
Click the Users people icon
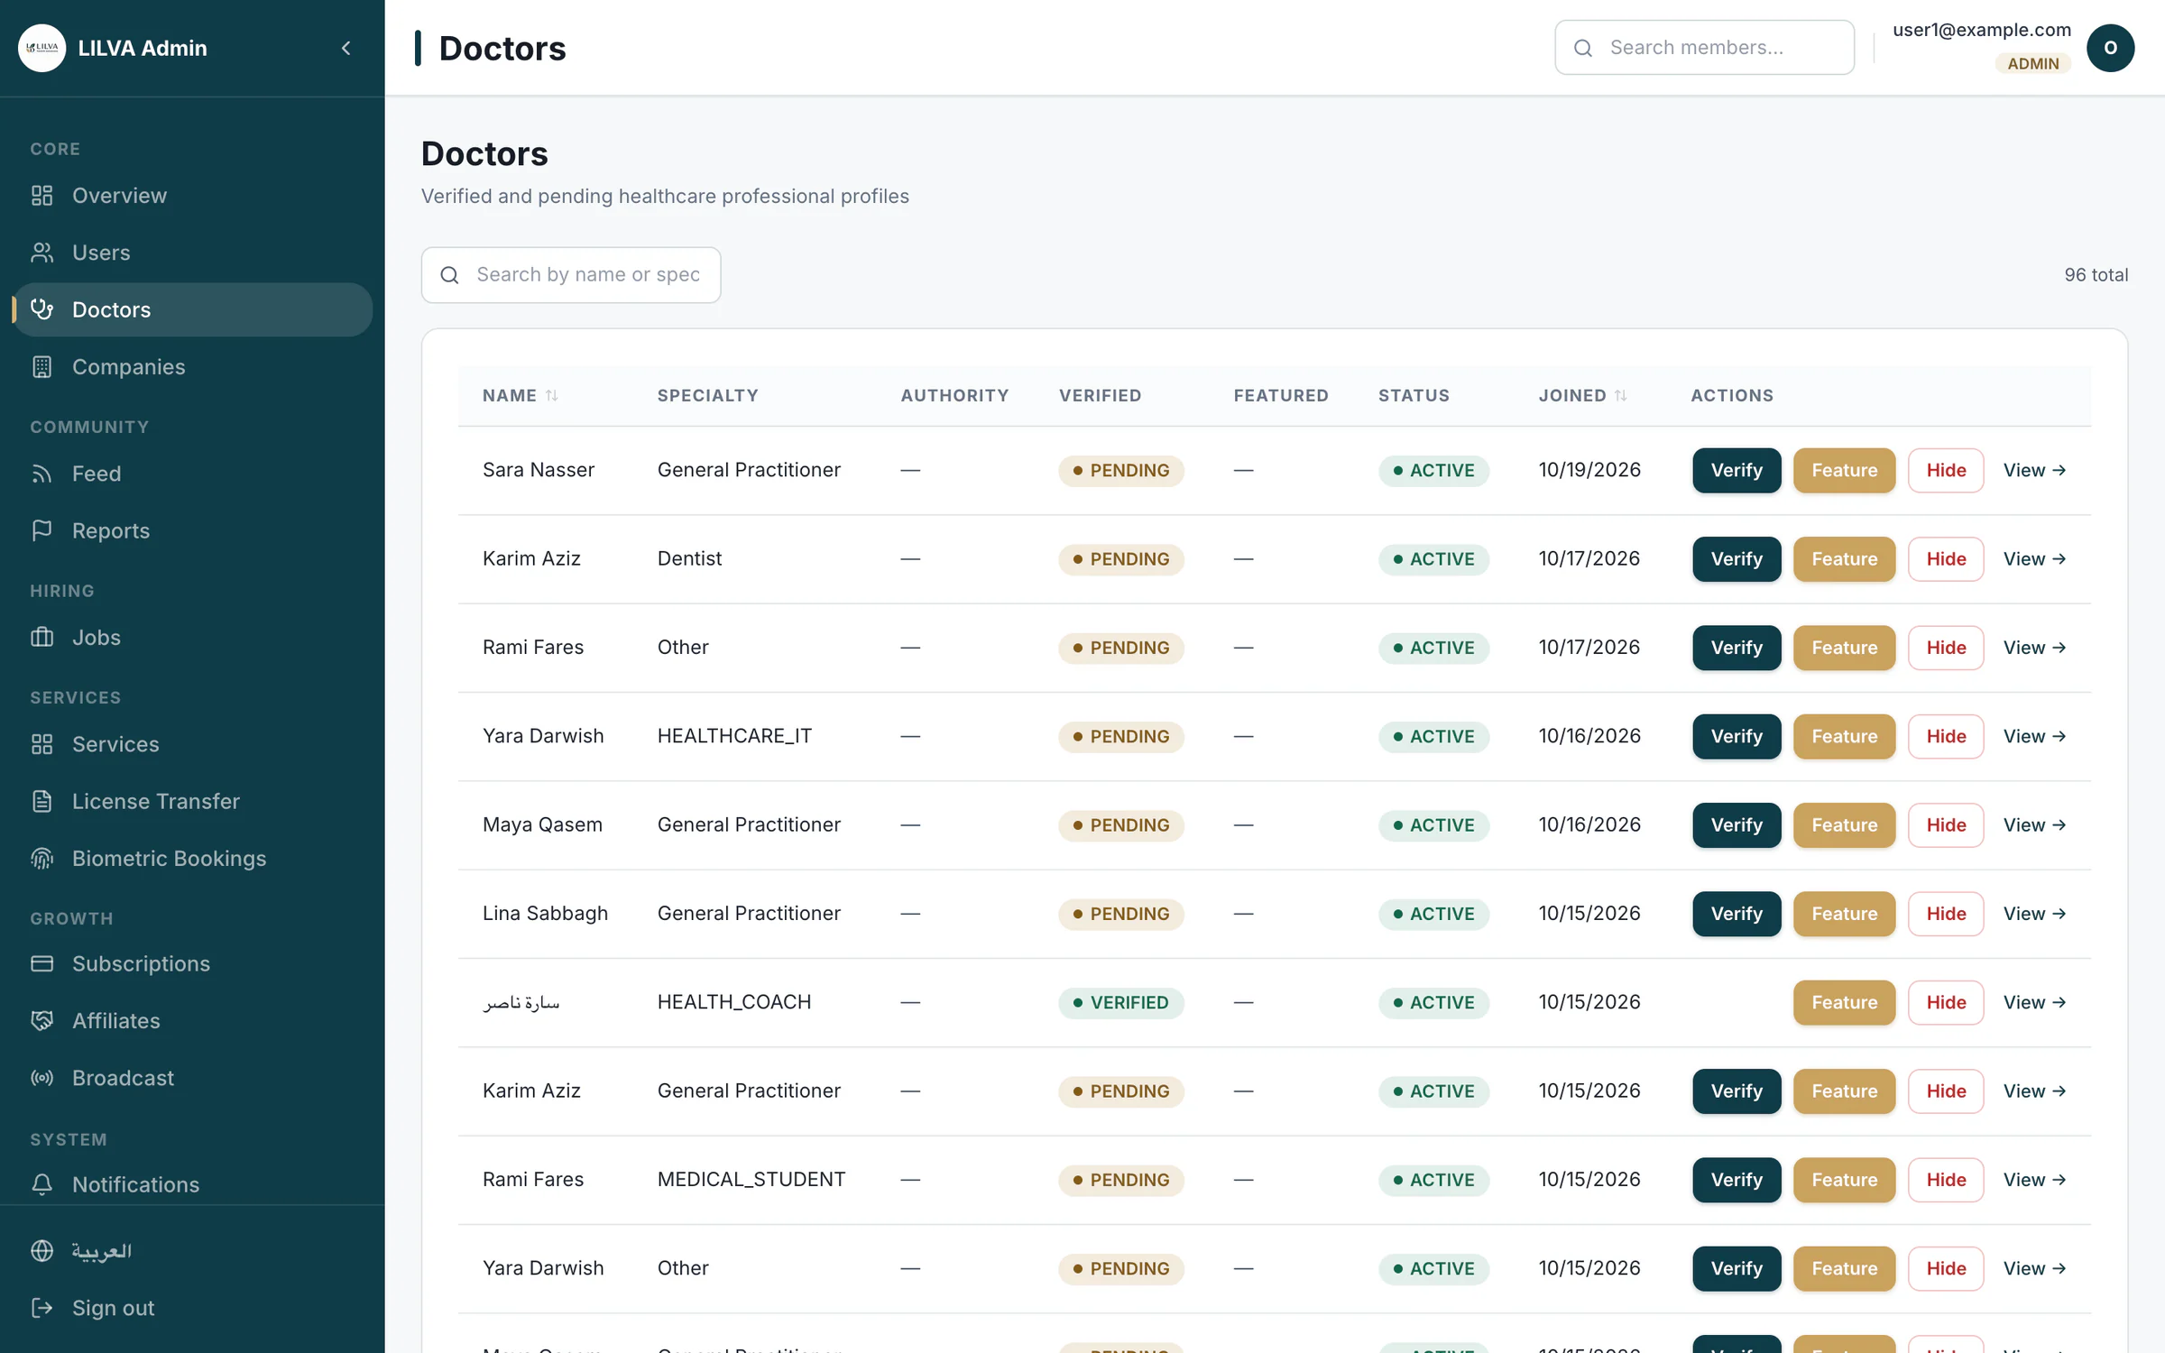point(41,253)
